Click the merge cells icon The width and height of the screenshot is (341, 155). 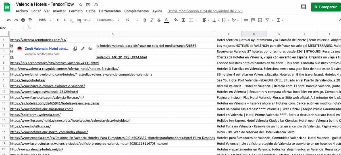pyautogui.click(x=191, y=20)
